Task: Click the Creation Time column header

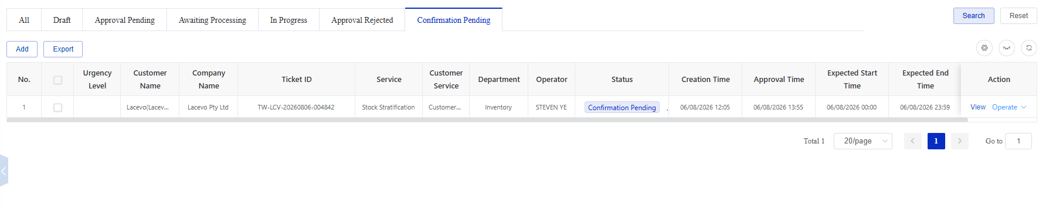Action: click(705, 79)
